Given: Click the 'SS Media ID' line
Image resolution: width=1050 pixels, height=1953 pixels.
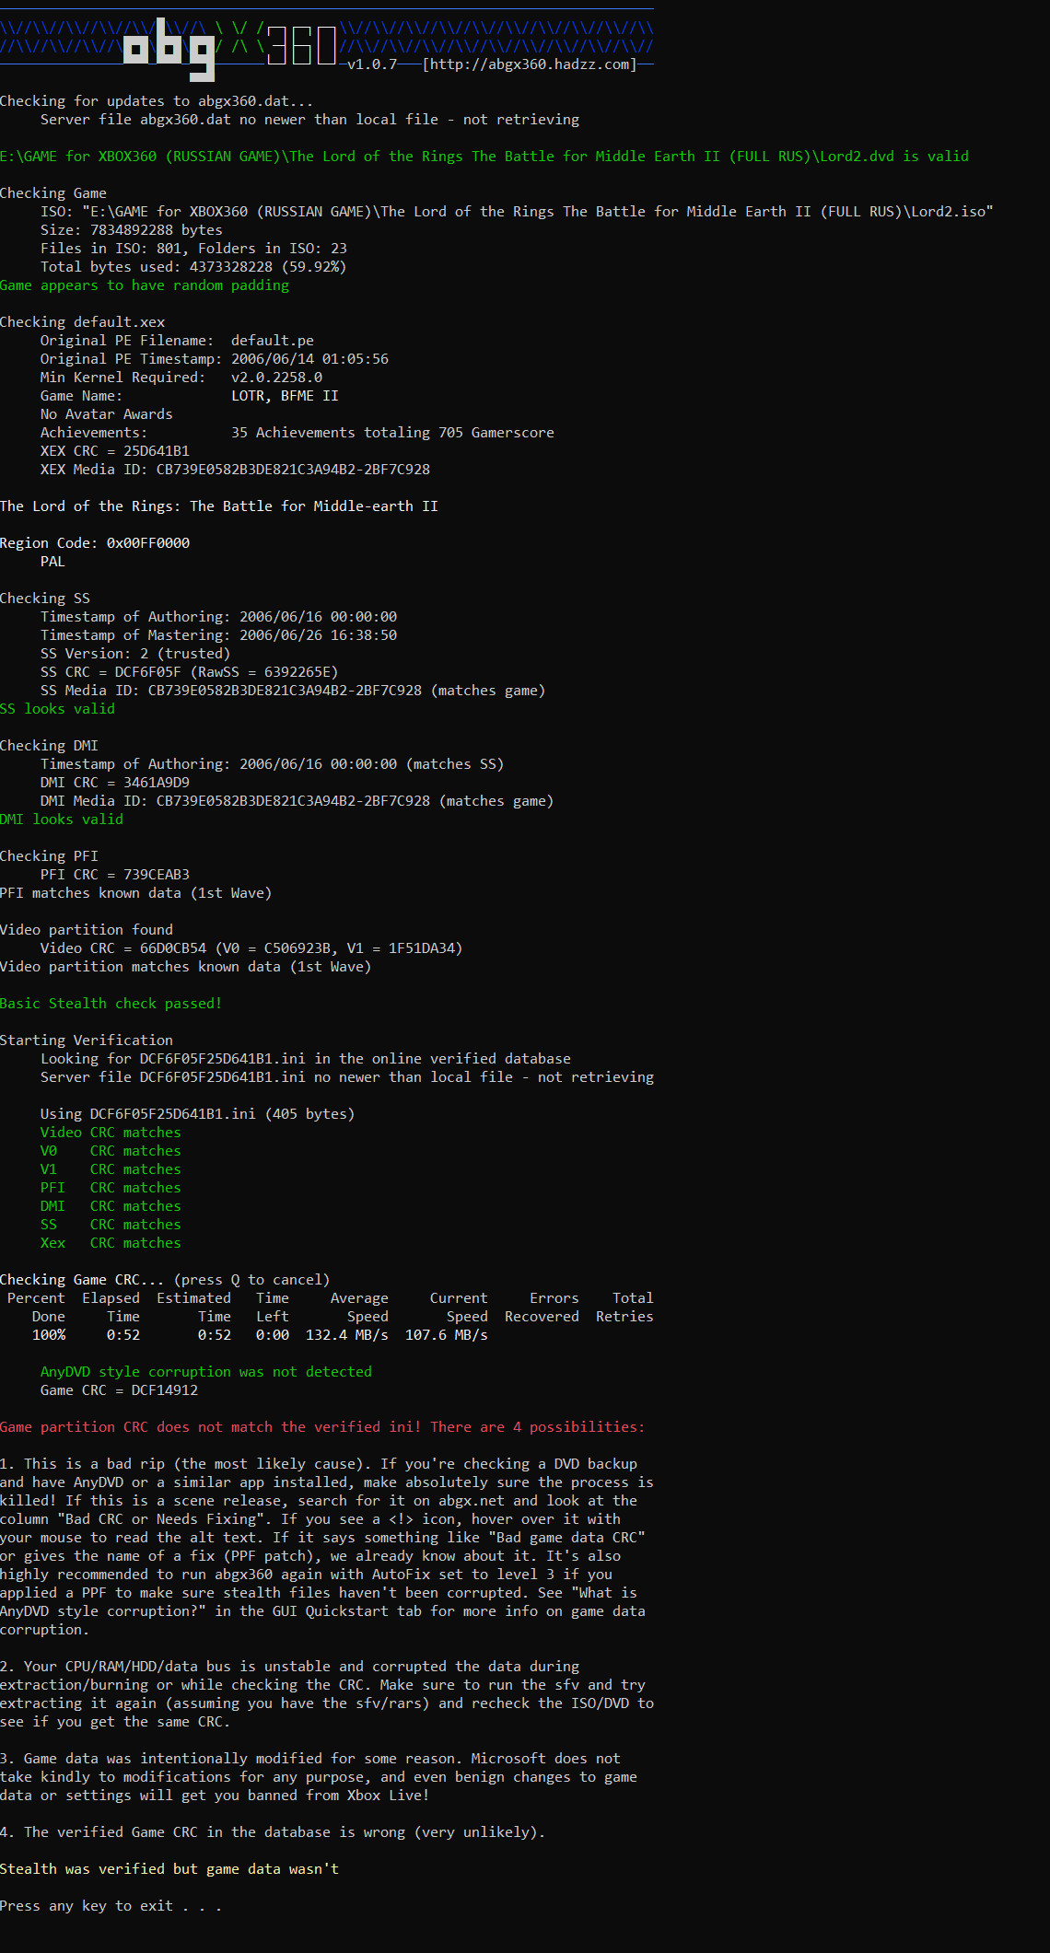Looking at the screenshot, I should click(x=293, y=691).
